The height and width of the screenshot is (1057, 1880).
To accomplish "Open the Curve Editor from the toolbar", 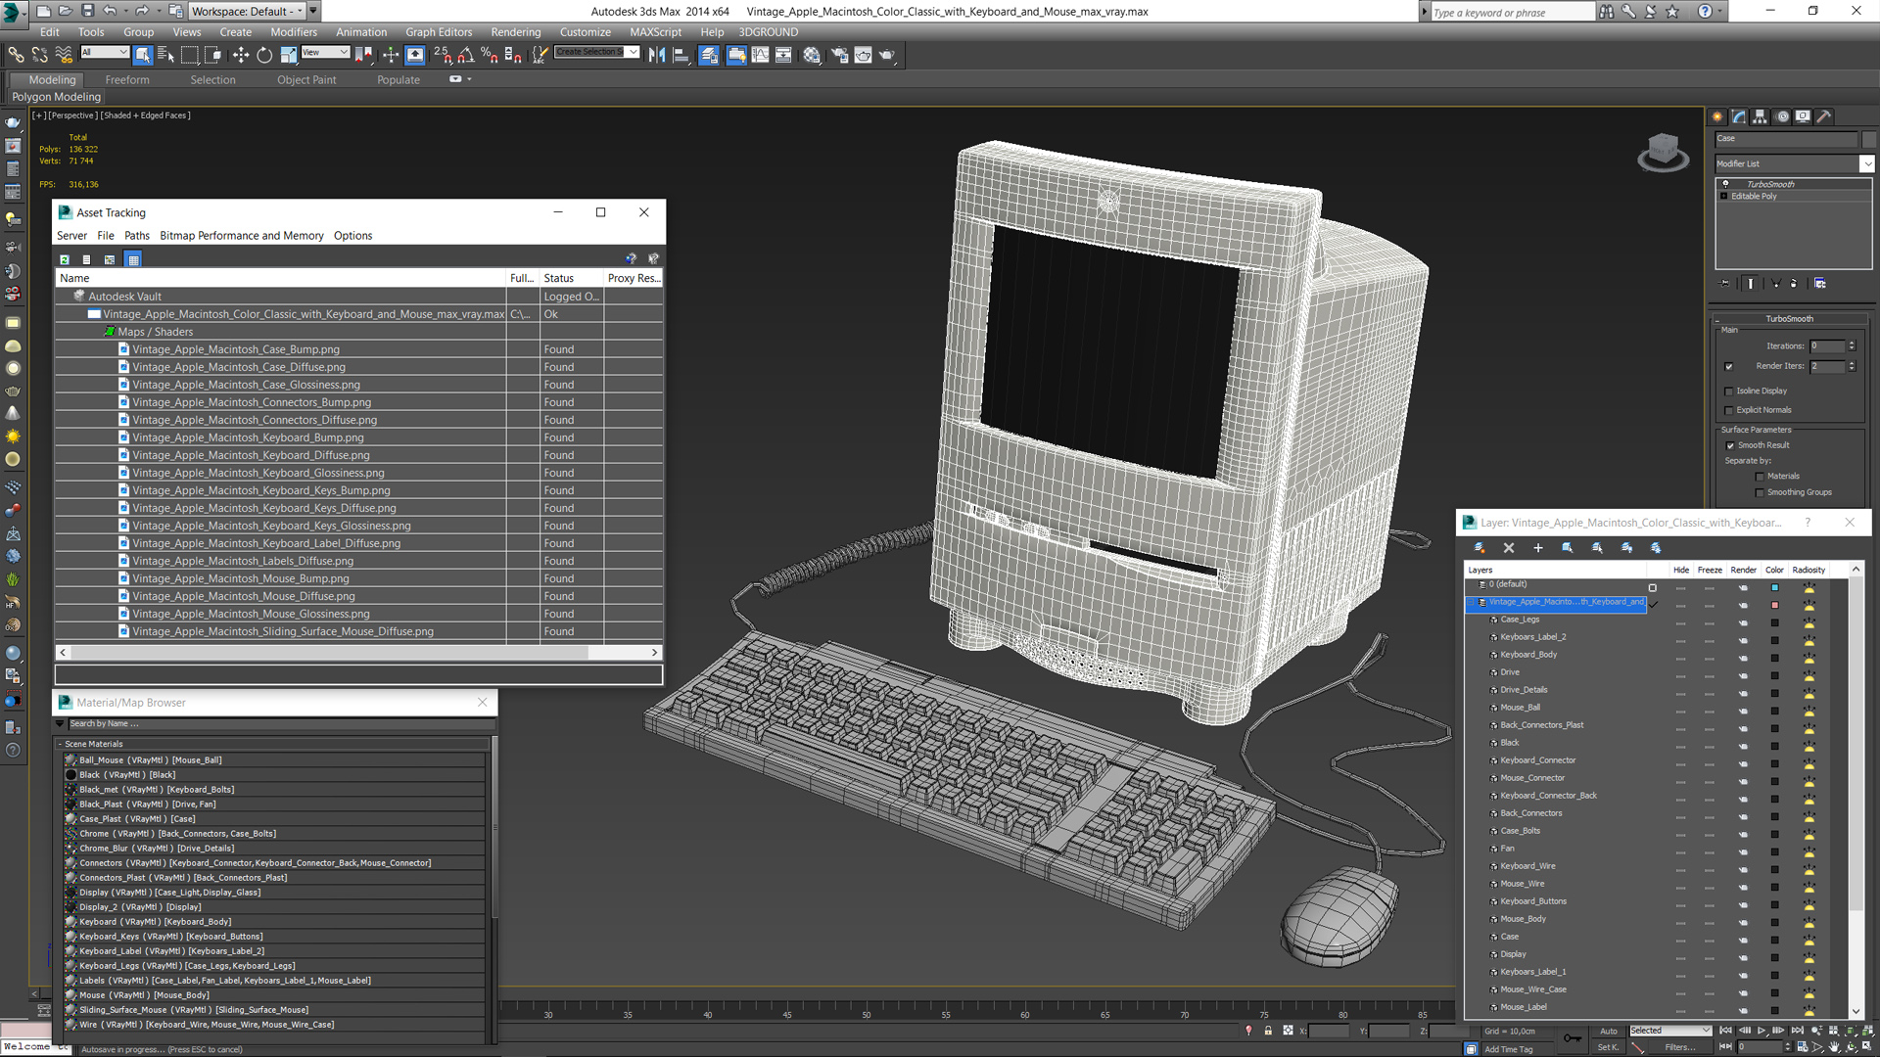I will click(760, 55).
